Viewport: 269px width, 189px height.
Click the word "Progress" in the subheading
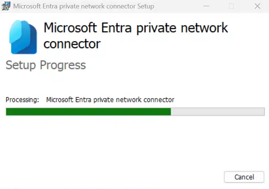coord(62,65)
